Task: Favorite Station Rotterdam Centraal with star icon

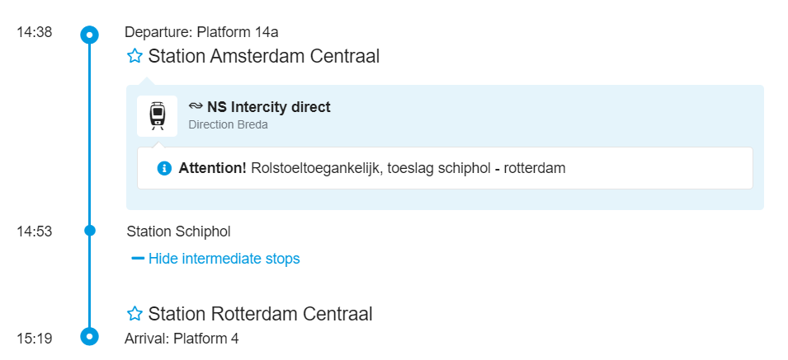Action: (x=134, y=314)
